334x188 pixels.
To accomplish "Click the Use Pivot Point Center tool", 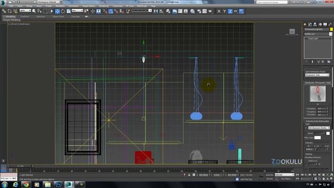I will coord(87,11).
